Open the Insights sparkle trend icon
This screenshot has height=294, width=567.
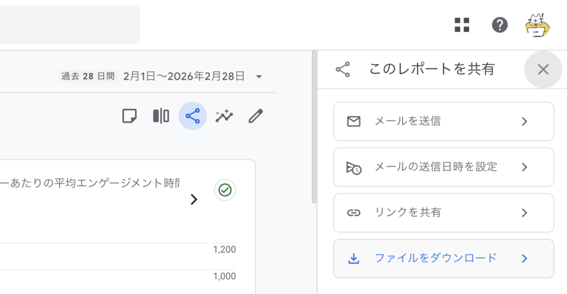224,116
